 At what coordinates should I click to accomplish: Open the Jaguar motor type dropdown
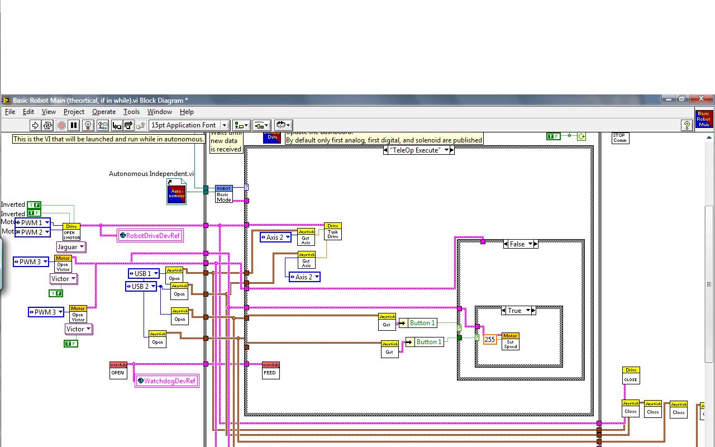[71, 247]
